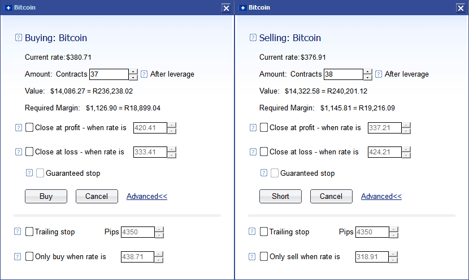Select Current rate value $376.91
This screenshot has height=280, width=469.
coord(313,57)
